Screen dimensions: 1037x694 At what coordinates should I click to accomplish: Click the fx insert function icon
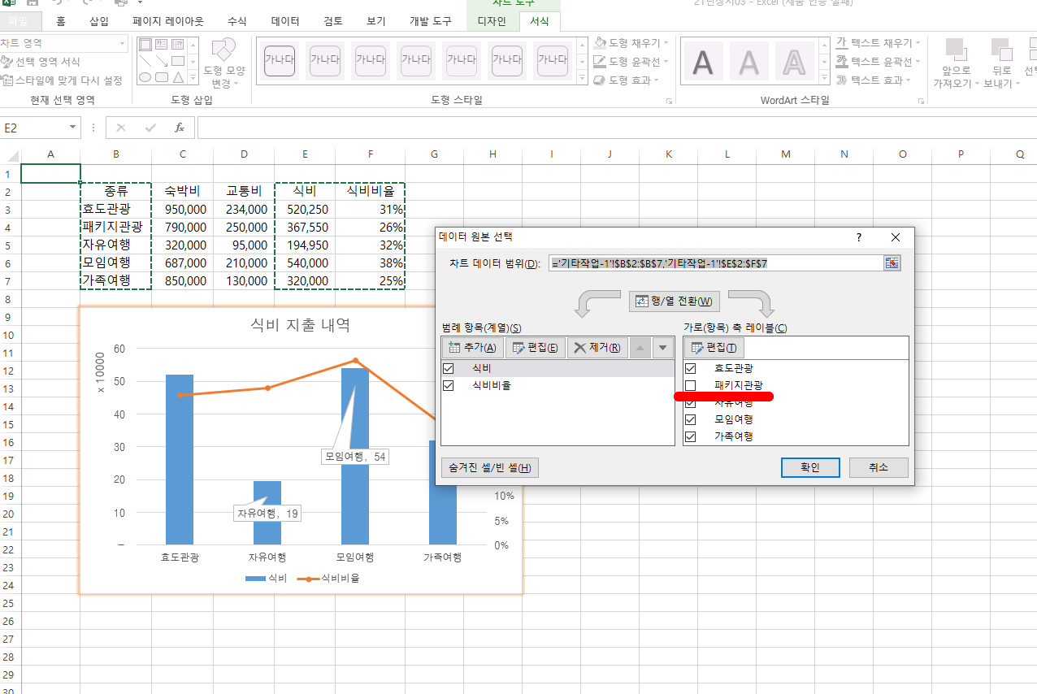[180, 128]
